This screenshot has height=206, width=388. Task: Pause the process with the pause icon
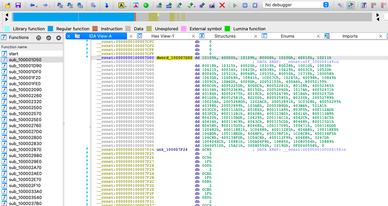[244, 5]
